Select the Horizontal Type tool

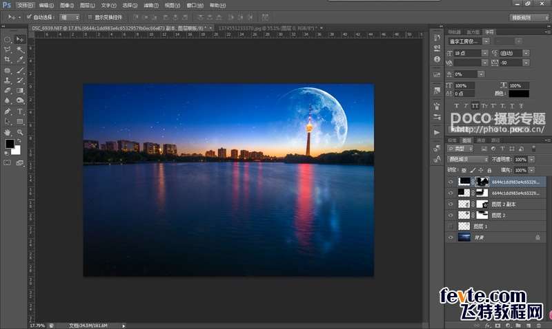point(20,112)
